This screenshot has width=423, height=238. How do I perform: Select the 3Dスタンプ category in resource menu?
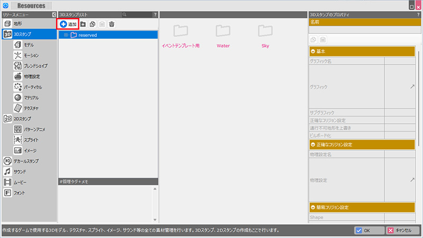[x=29, y=34]
